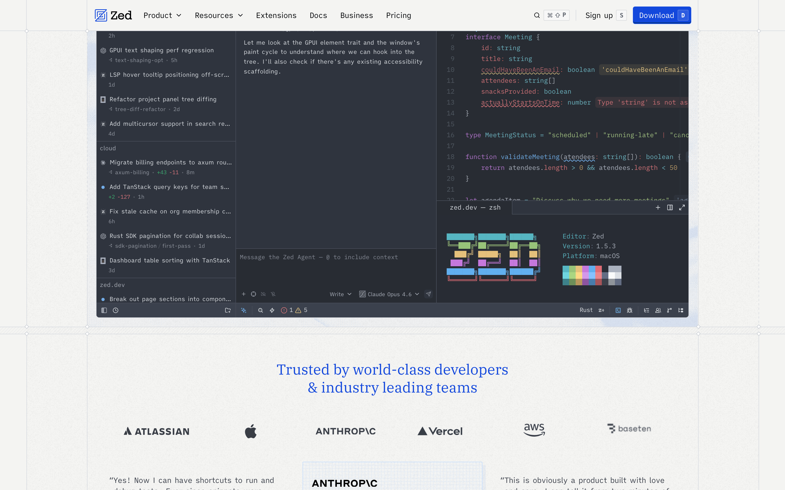Open 'GPUI text shaping perf regression' thread

[166, 55]
